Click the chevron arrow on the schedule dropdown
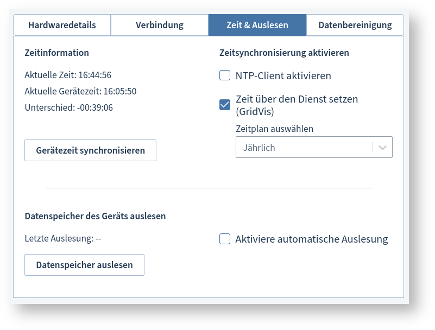This screenshot has width=435, height=330. (x=382, y=147)
